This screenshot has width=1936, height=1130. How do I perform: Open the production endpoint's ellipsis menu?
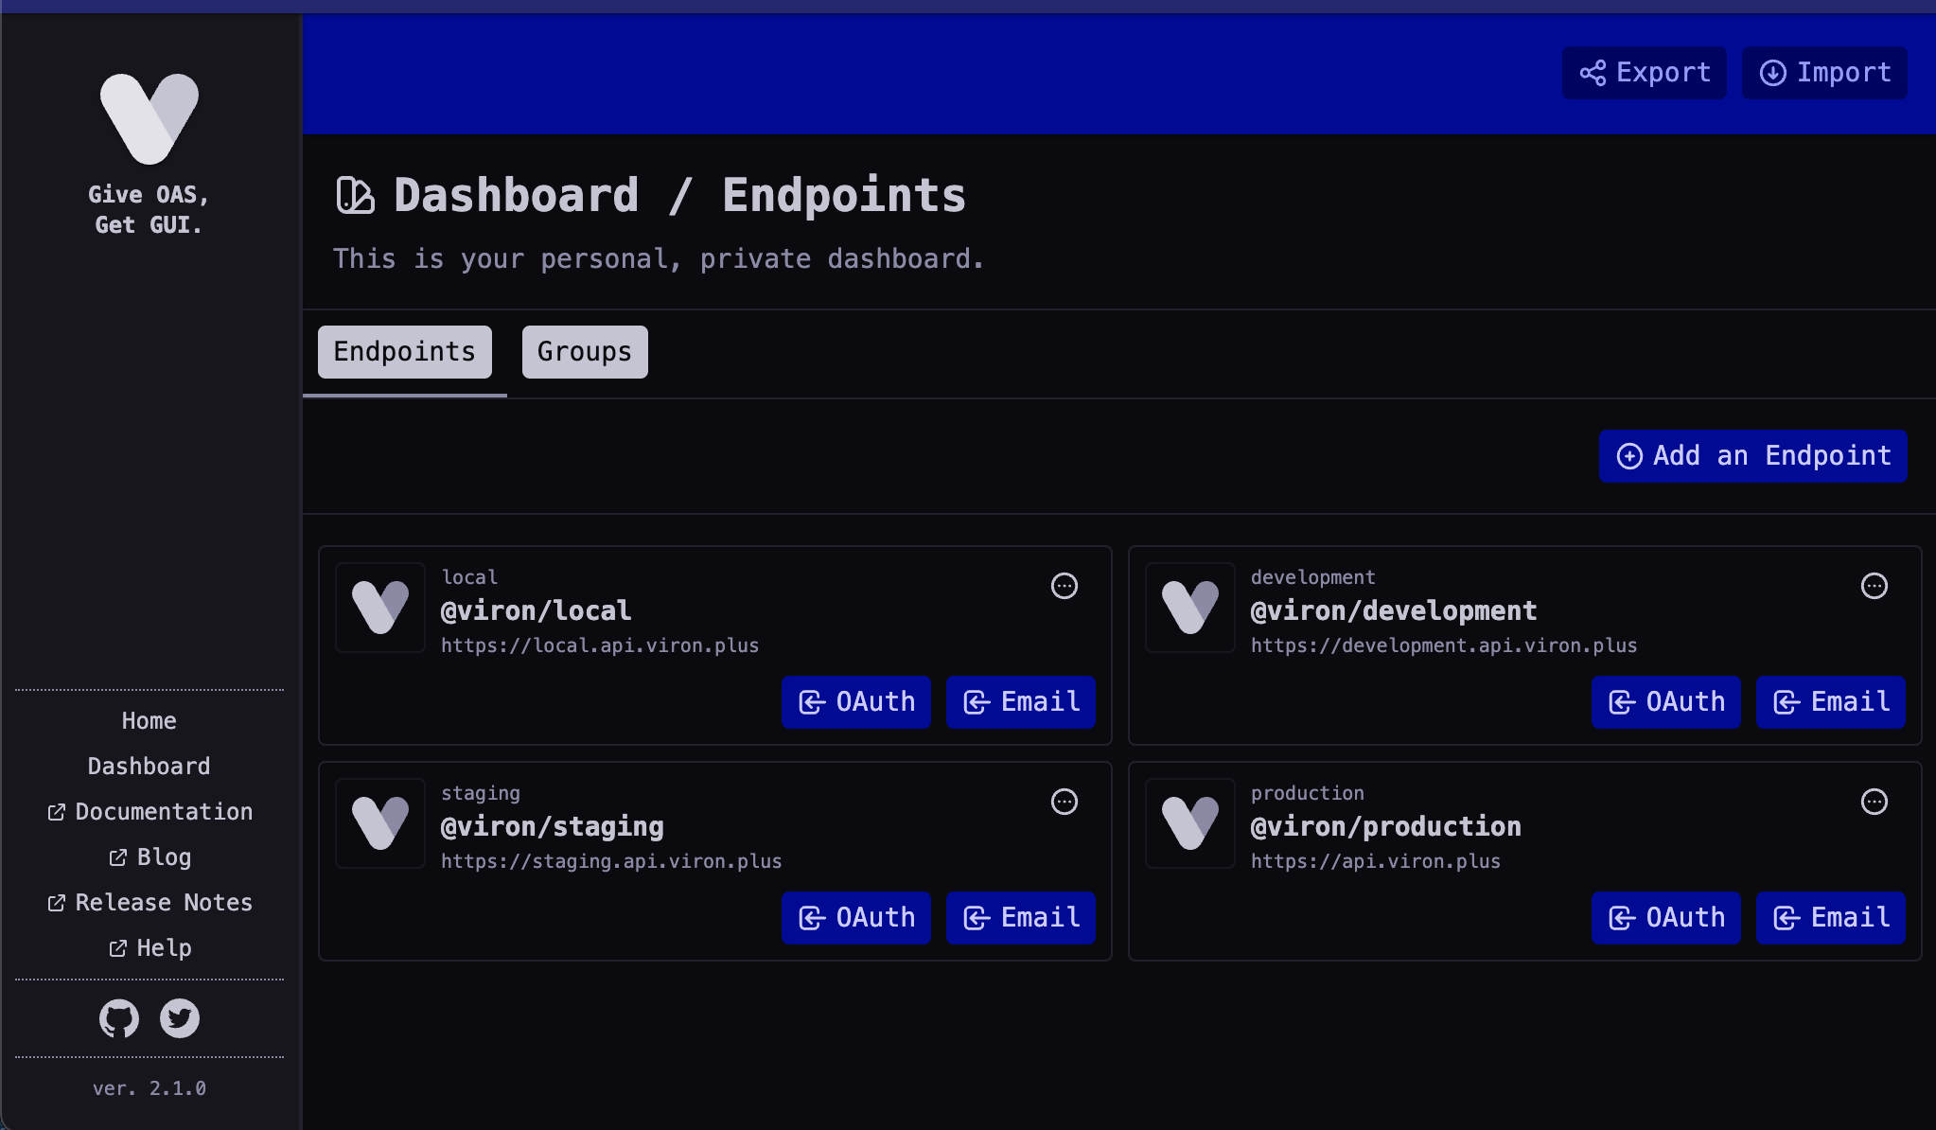coord(1874,802)
